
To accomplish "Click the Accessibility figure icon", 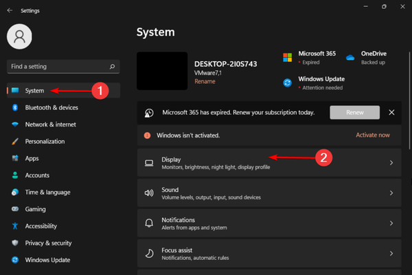I will pyautogui.click(x=15, y=225).
